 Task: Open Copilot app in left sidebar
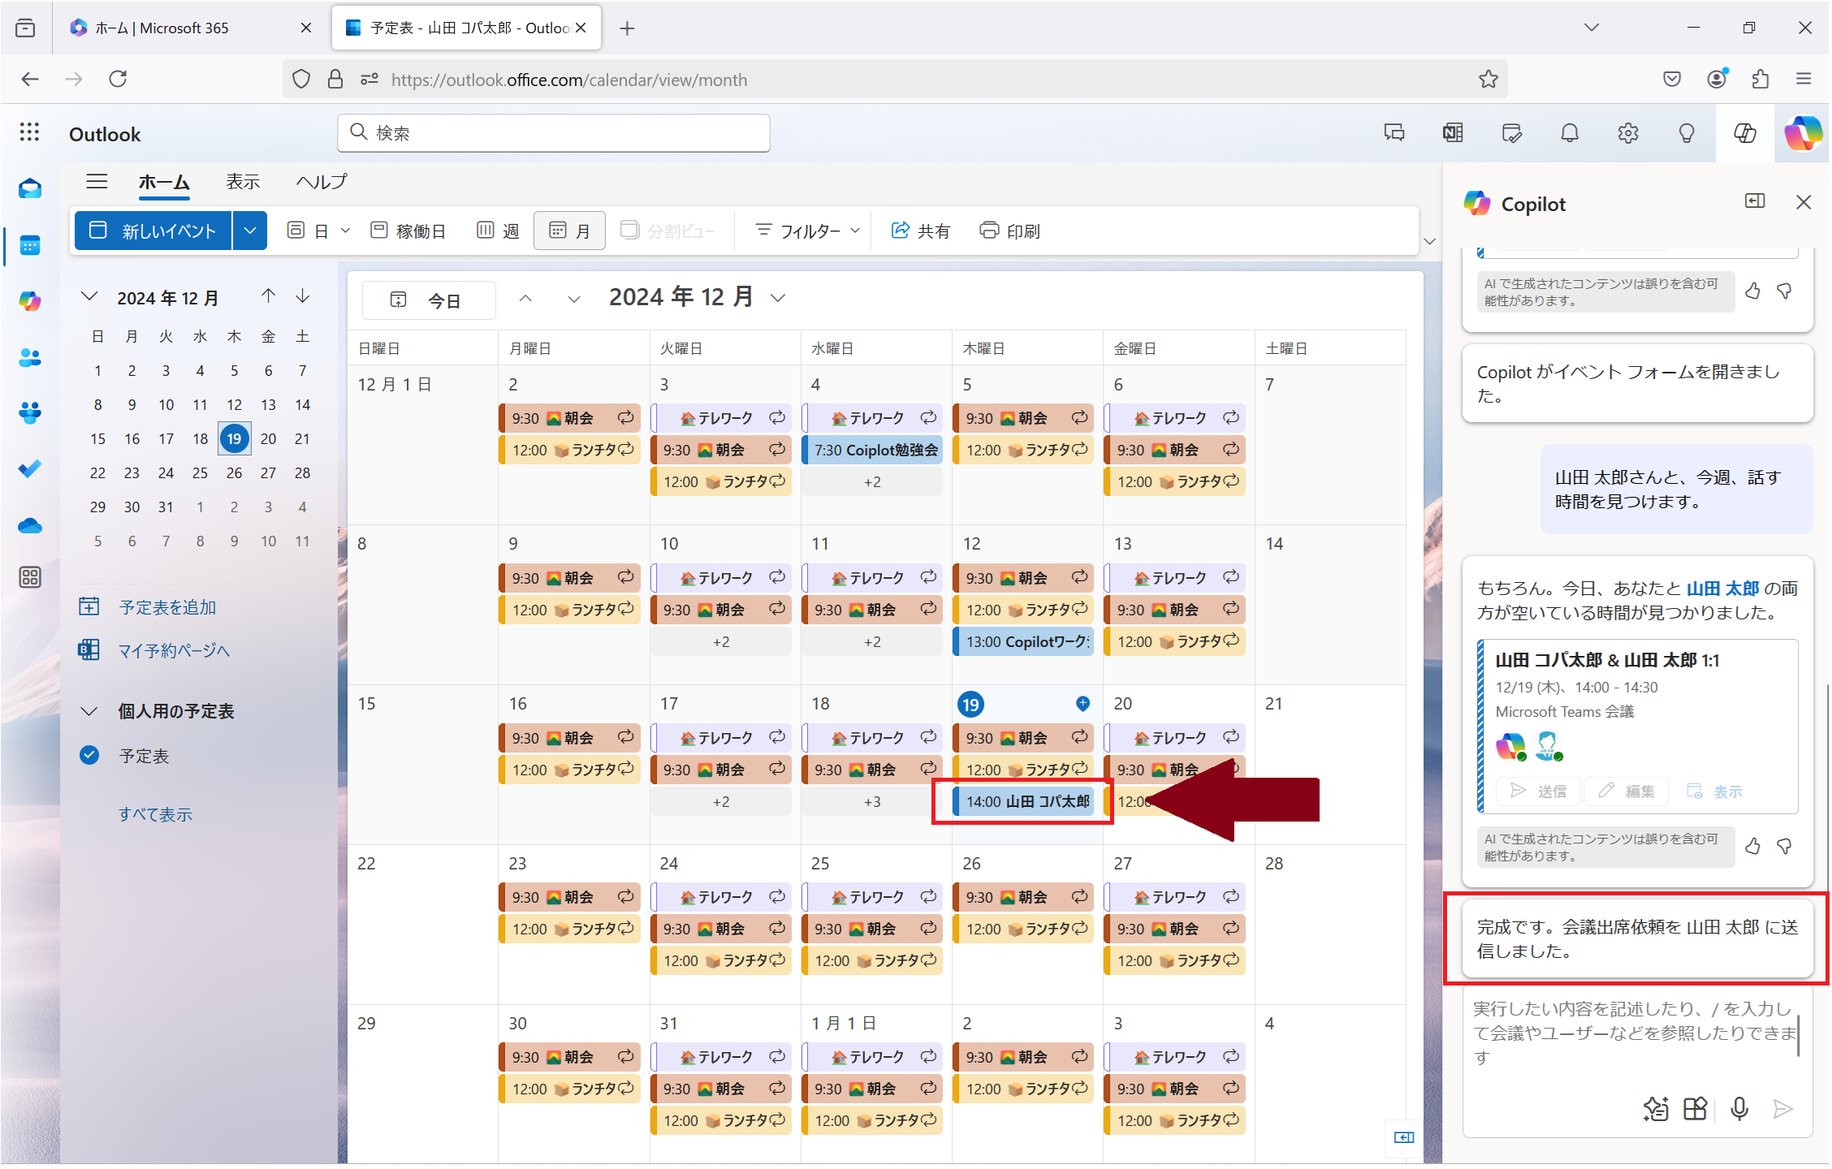tap(30, 301)
